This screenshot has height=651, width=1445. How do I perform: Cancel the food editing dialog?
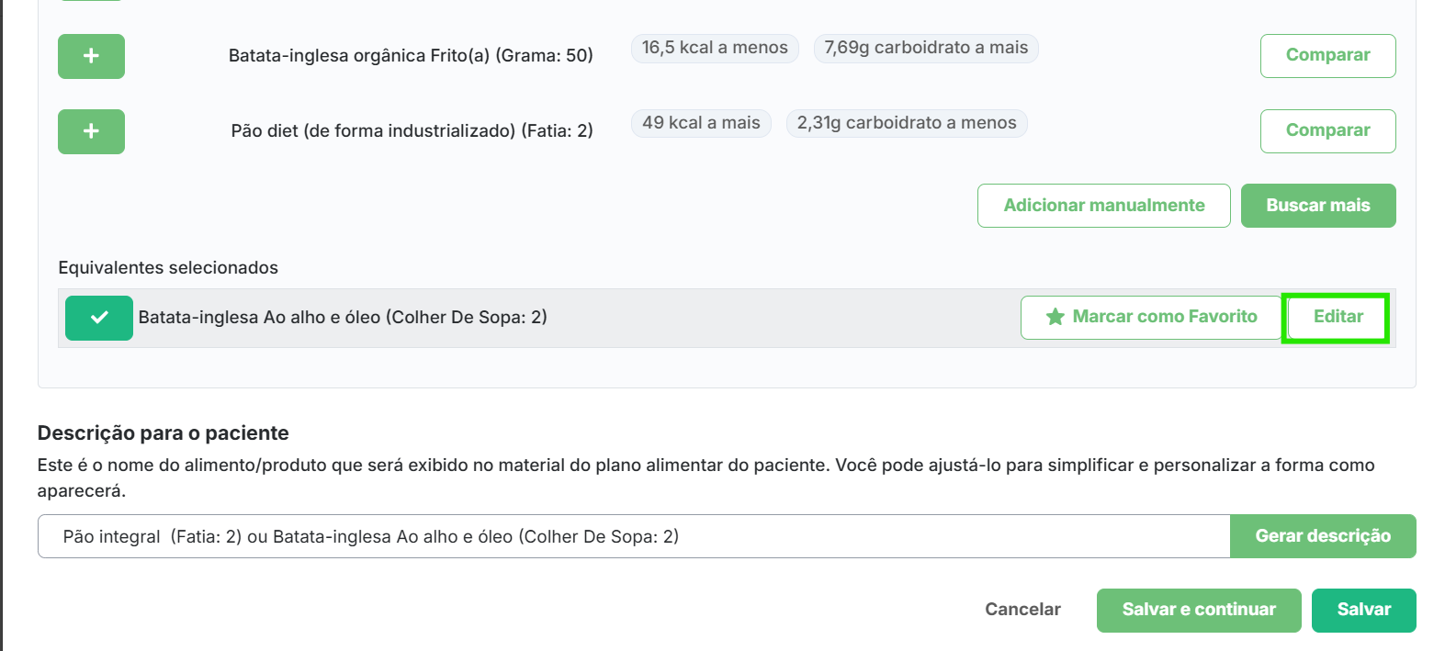[x=1022, y=610]
